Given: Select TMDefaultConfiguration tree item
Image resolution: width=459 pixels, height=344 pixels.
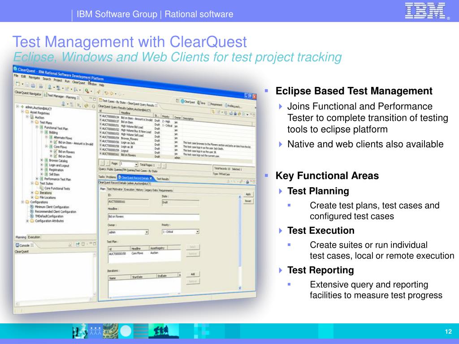Looking at the screenshot, I should [49, 216].
